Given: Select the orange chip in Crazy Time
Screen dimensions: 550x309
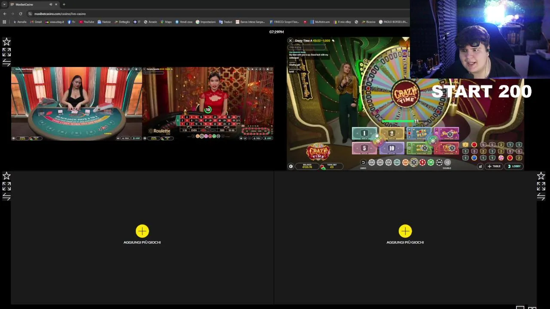Looking at the screenshot, I should 405,162.
